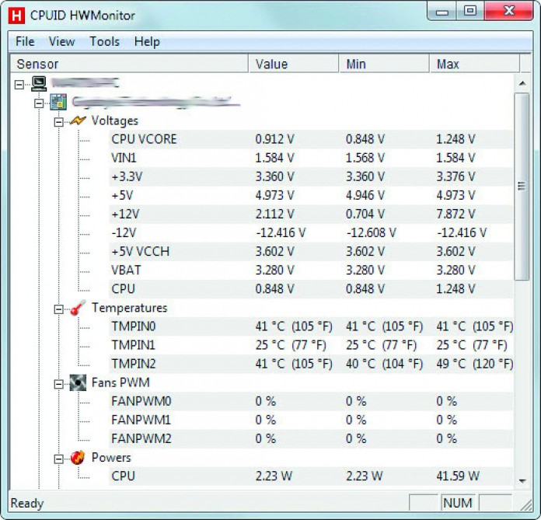Screen dimensions: 541x520
Task: Open the File menu
Action: [25, 41]
